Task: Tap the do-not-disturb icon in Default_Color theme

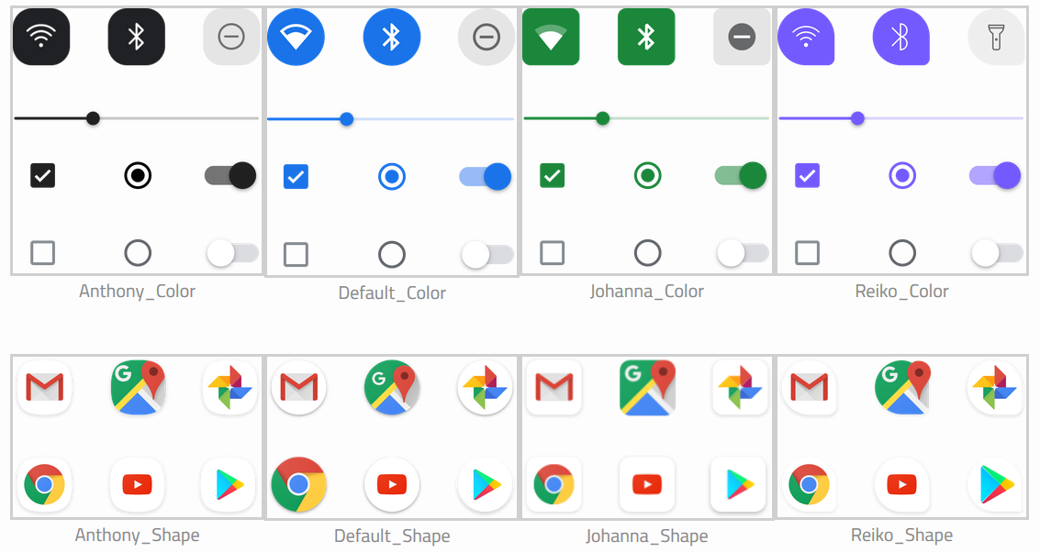Action: tap(486, 37)
